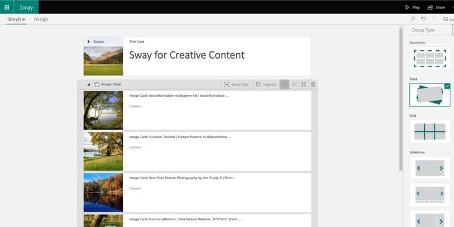Screen dimensions: 454x227
Task: Play the Sway presentation
Action: point(412,7)
